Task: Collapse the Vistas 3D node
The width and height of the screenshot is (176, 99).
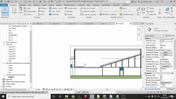Action: pos(4,45)
